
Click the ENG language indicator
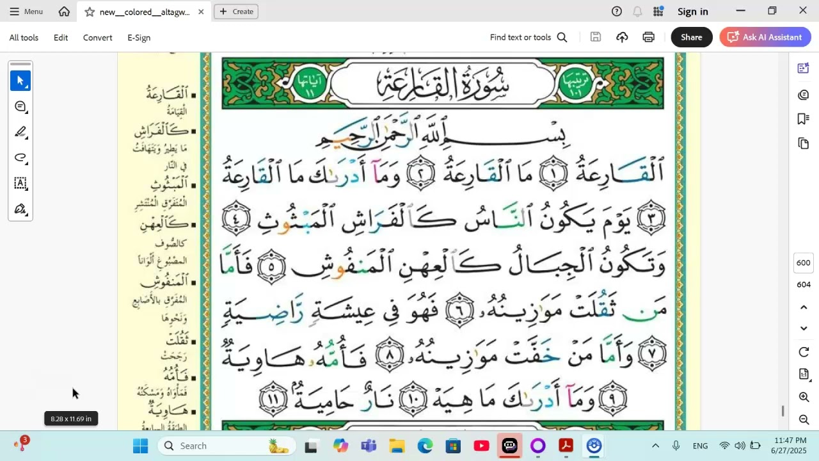(700, 446)
